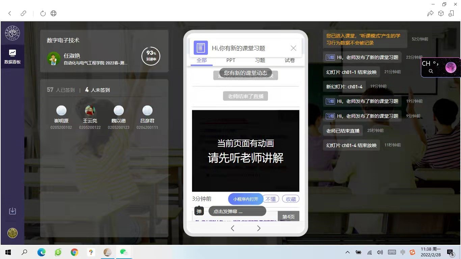Go to previous page with left chevron
This screenshot has width=461, height=259.
(x=233, y=228)
